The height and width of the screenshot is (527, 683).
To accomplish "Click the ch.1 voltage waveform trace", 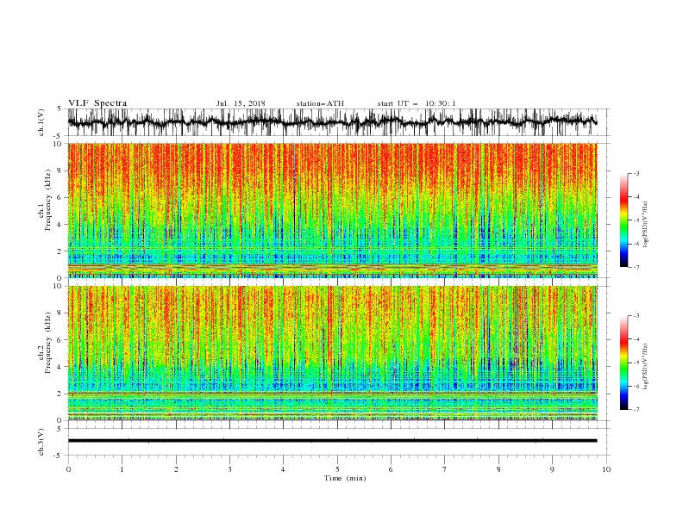I will click(332, 121).
